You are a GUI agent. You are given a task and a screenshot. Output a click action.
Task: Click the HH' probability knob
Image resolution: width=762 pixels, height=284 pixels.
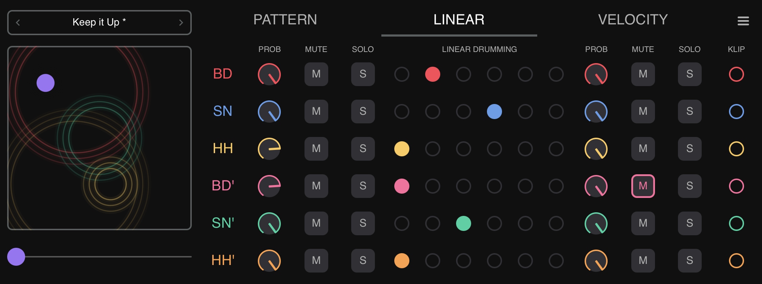tap(269, 261)
